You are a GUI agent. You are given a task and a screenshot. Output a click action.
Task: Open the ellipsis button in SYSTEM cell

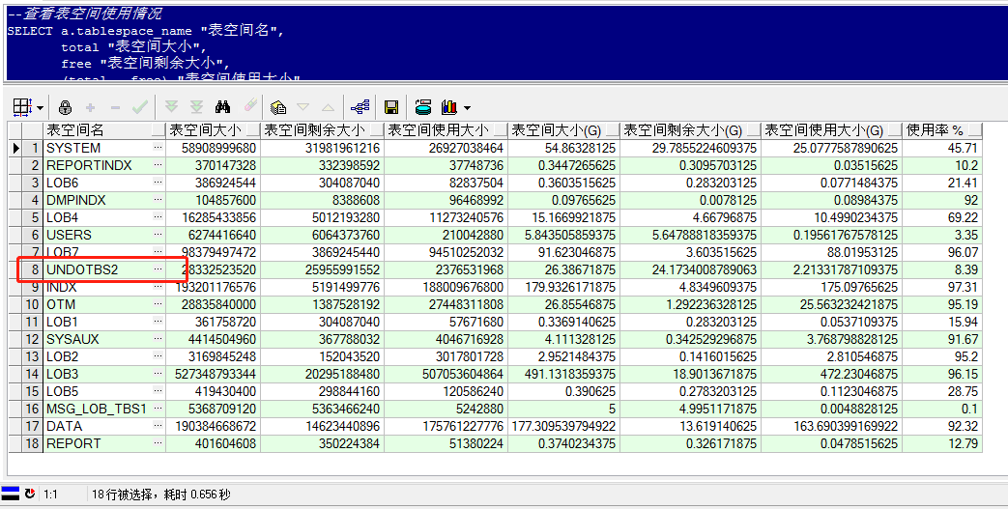pos(158,148)
